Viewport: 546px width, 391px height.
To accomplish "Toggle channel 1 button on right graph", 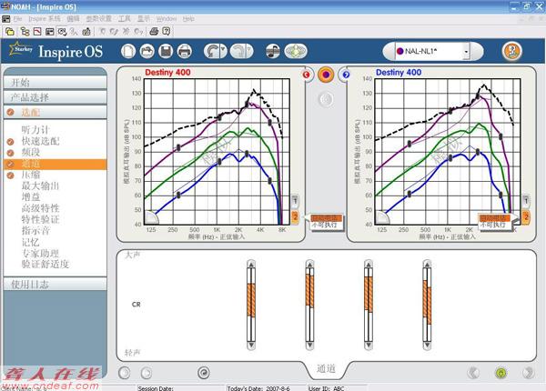I will 526,201.
